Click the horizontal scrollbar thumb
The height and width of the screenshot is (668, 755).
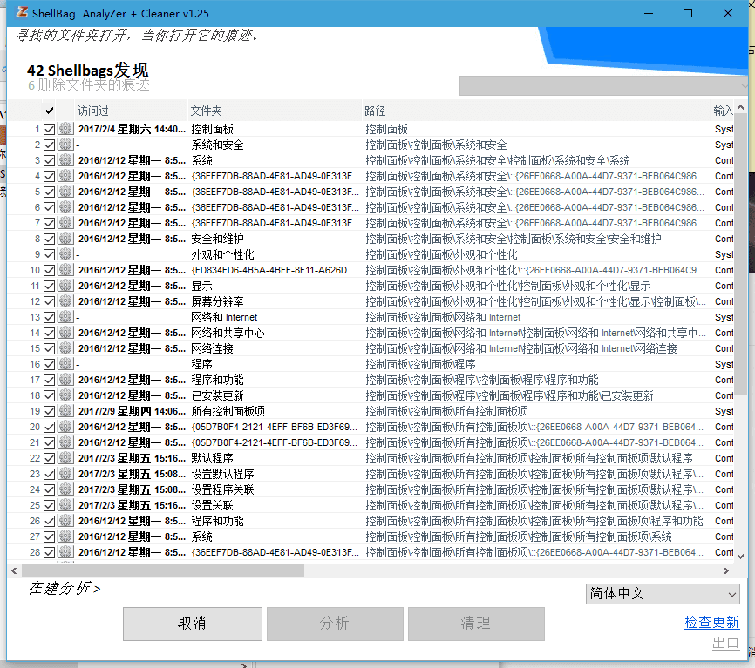pos(163,570)
